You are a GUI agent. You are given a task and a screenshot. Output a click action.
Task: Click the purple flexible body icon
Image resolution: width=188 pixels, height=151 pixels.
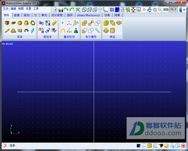[41, 23]
